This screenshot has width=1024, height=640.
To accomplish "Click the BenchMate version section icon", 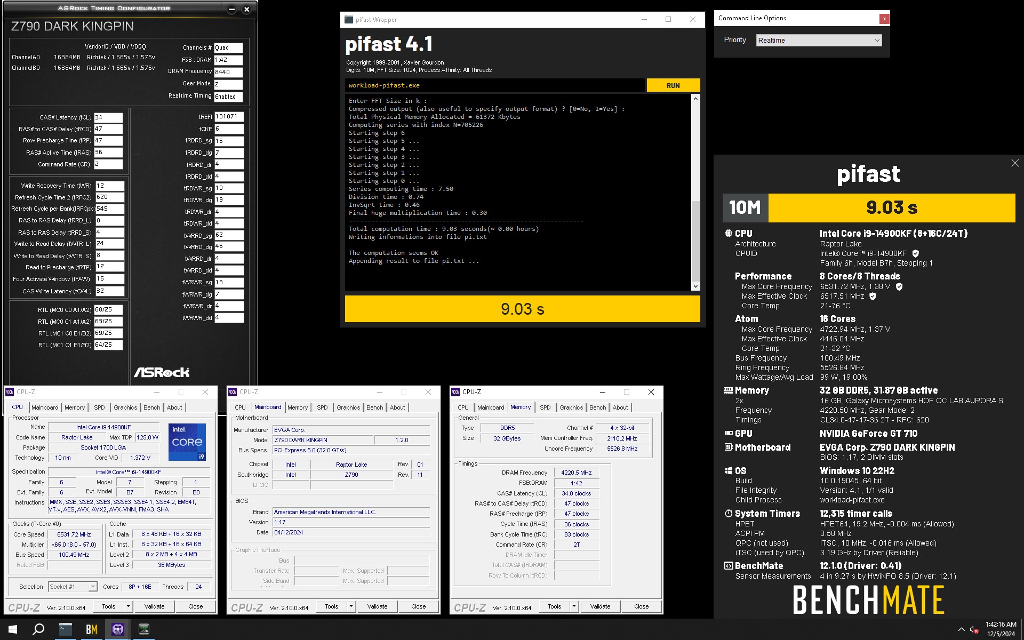I will [x=729, y=566].
